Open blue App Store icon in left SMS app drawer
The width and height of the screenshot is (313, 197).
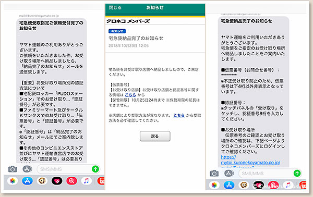[27, 181]
